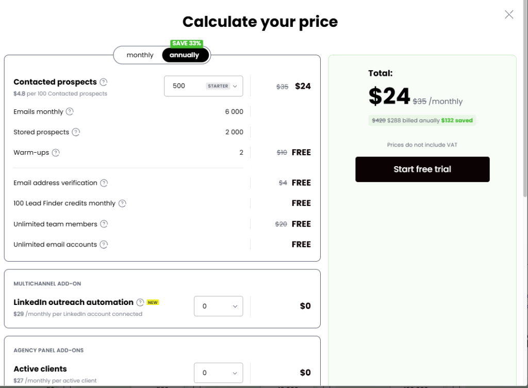Click the Start free trial button
This screenshot has height=388, width=528.
pos(422,169)
